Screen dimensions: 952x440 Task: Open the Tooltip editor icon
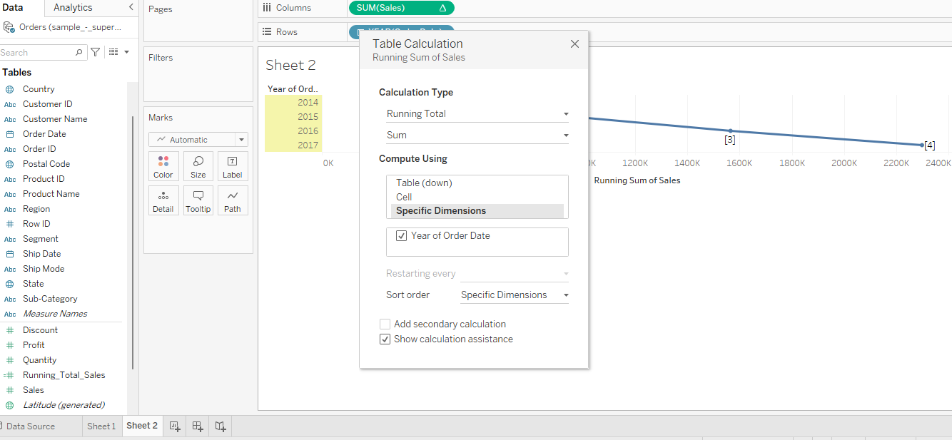point(198,200)
